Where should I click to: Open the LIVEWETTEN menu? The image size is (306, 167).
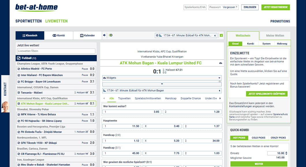tap(56, 21)
